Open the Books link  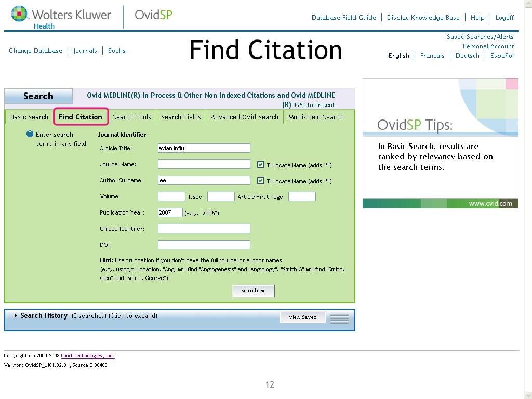coord(117,50)
